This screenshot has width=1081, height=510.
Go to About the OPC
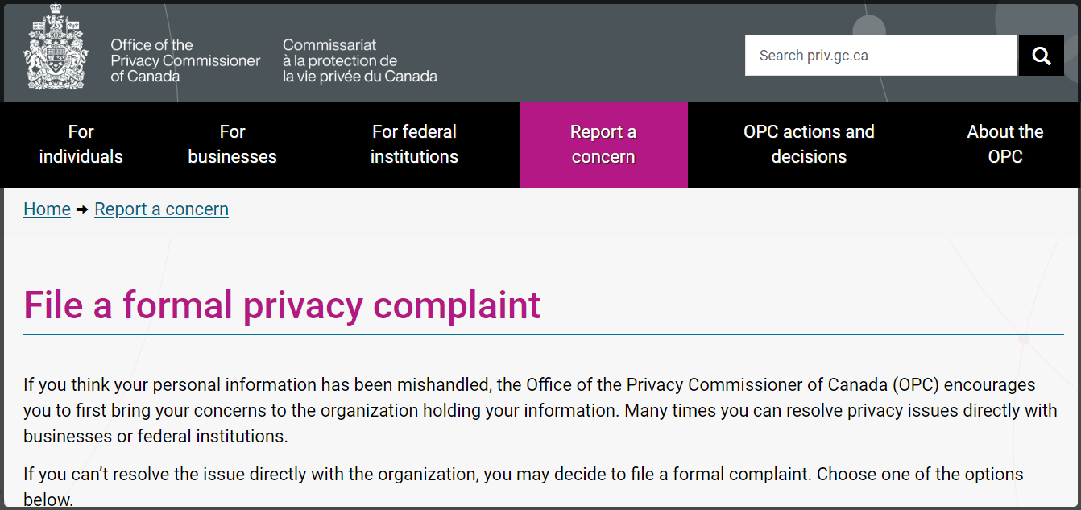[x=1005, y=144]
